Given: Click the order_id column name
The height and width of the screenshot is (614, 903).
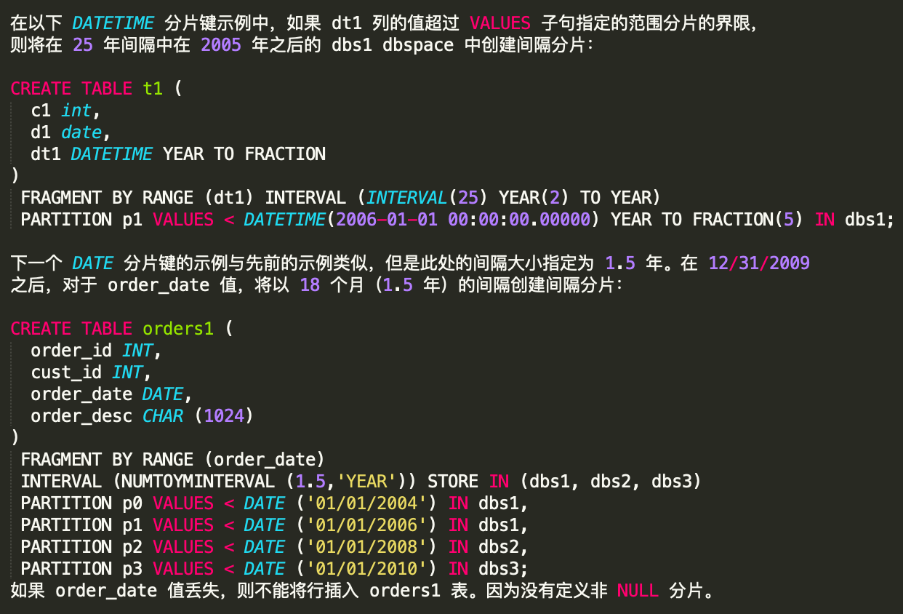Looking at the screenshot, I should pos(71,351).
